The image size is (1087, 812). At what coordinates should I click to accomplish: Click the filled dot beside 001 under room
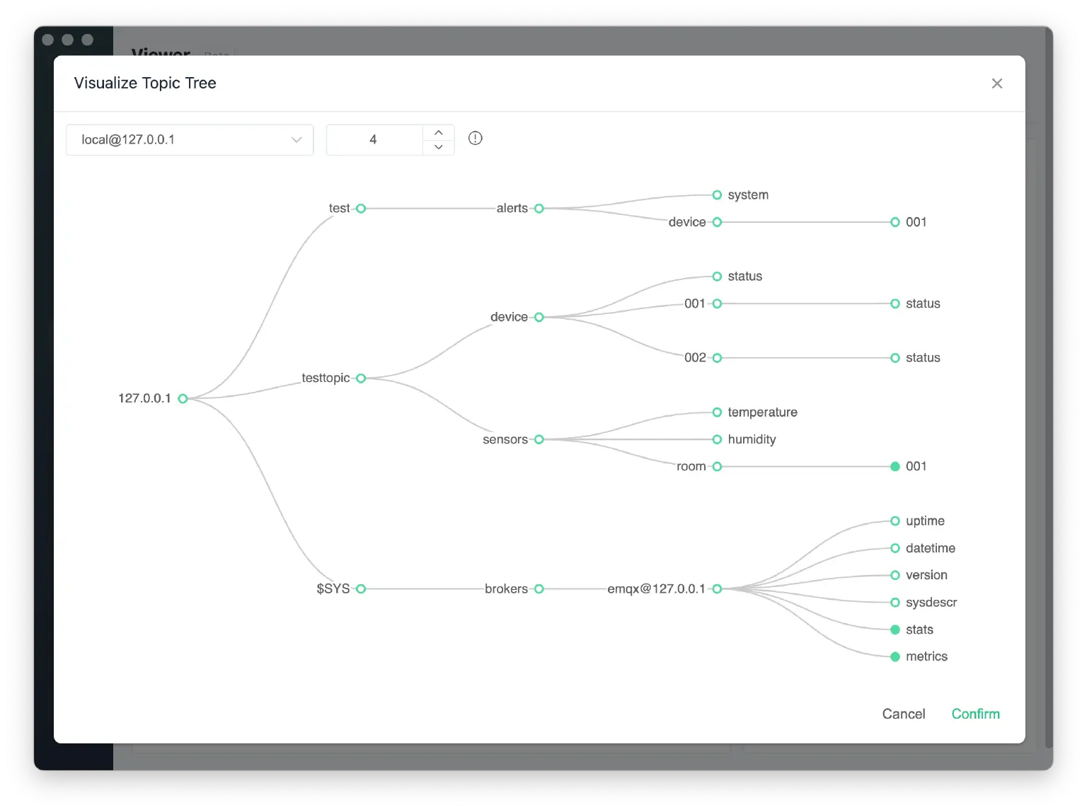click(895, 466)
